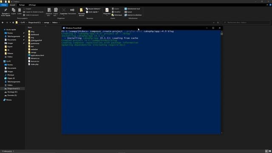Click the PowerShell vertical scrollbar
272x153 pixels.
[222, 82]
